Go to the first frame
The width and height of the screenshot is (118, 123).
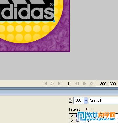45,84
